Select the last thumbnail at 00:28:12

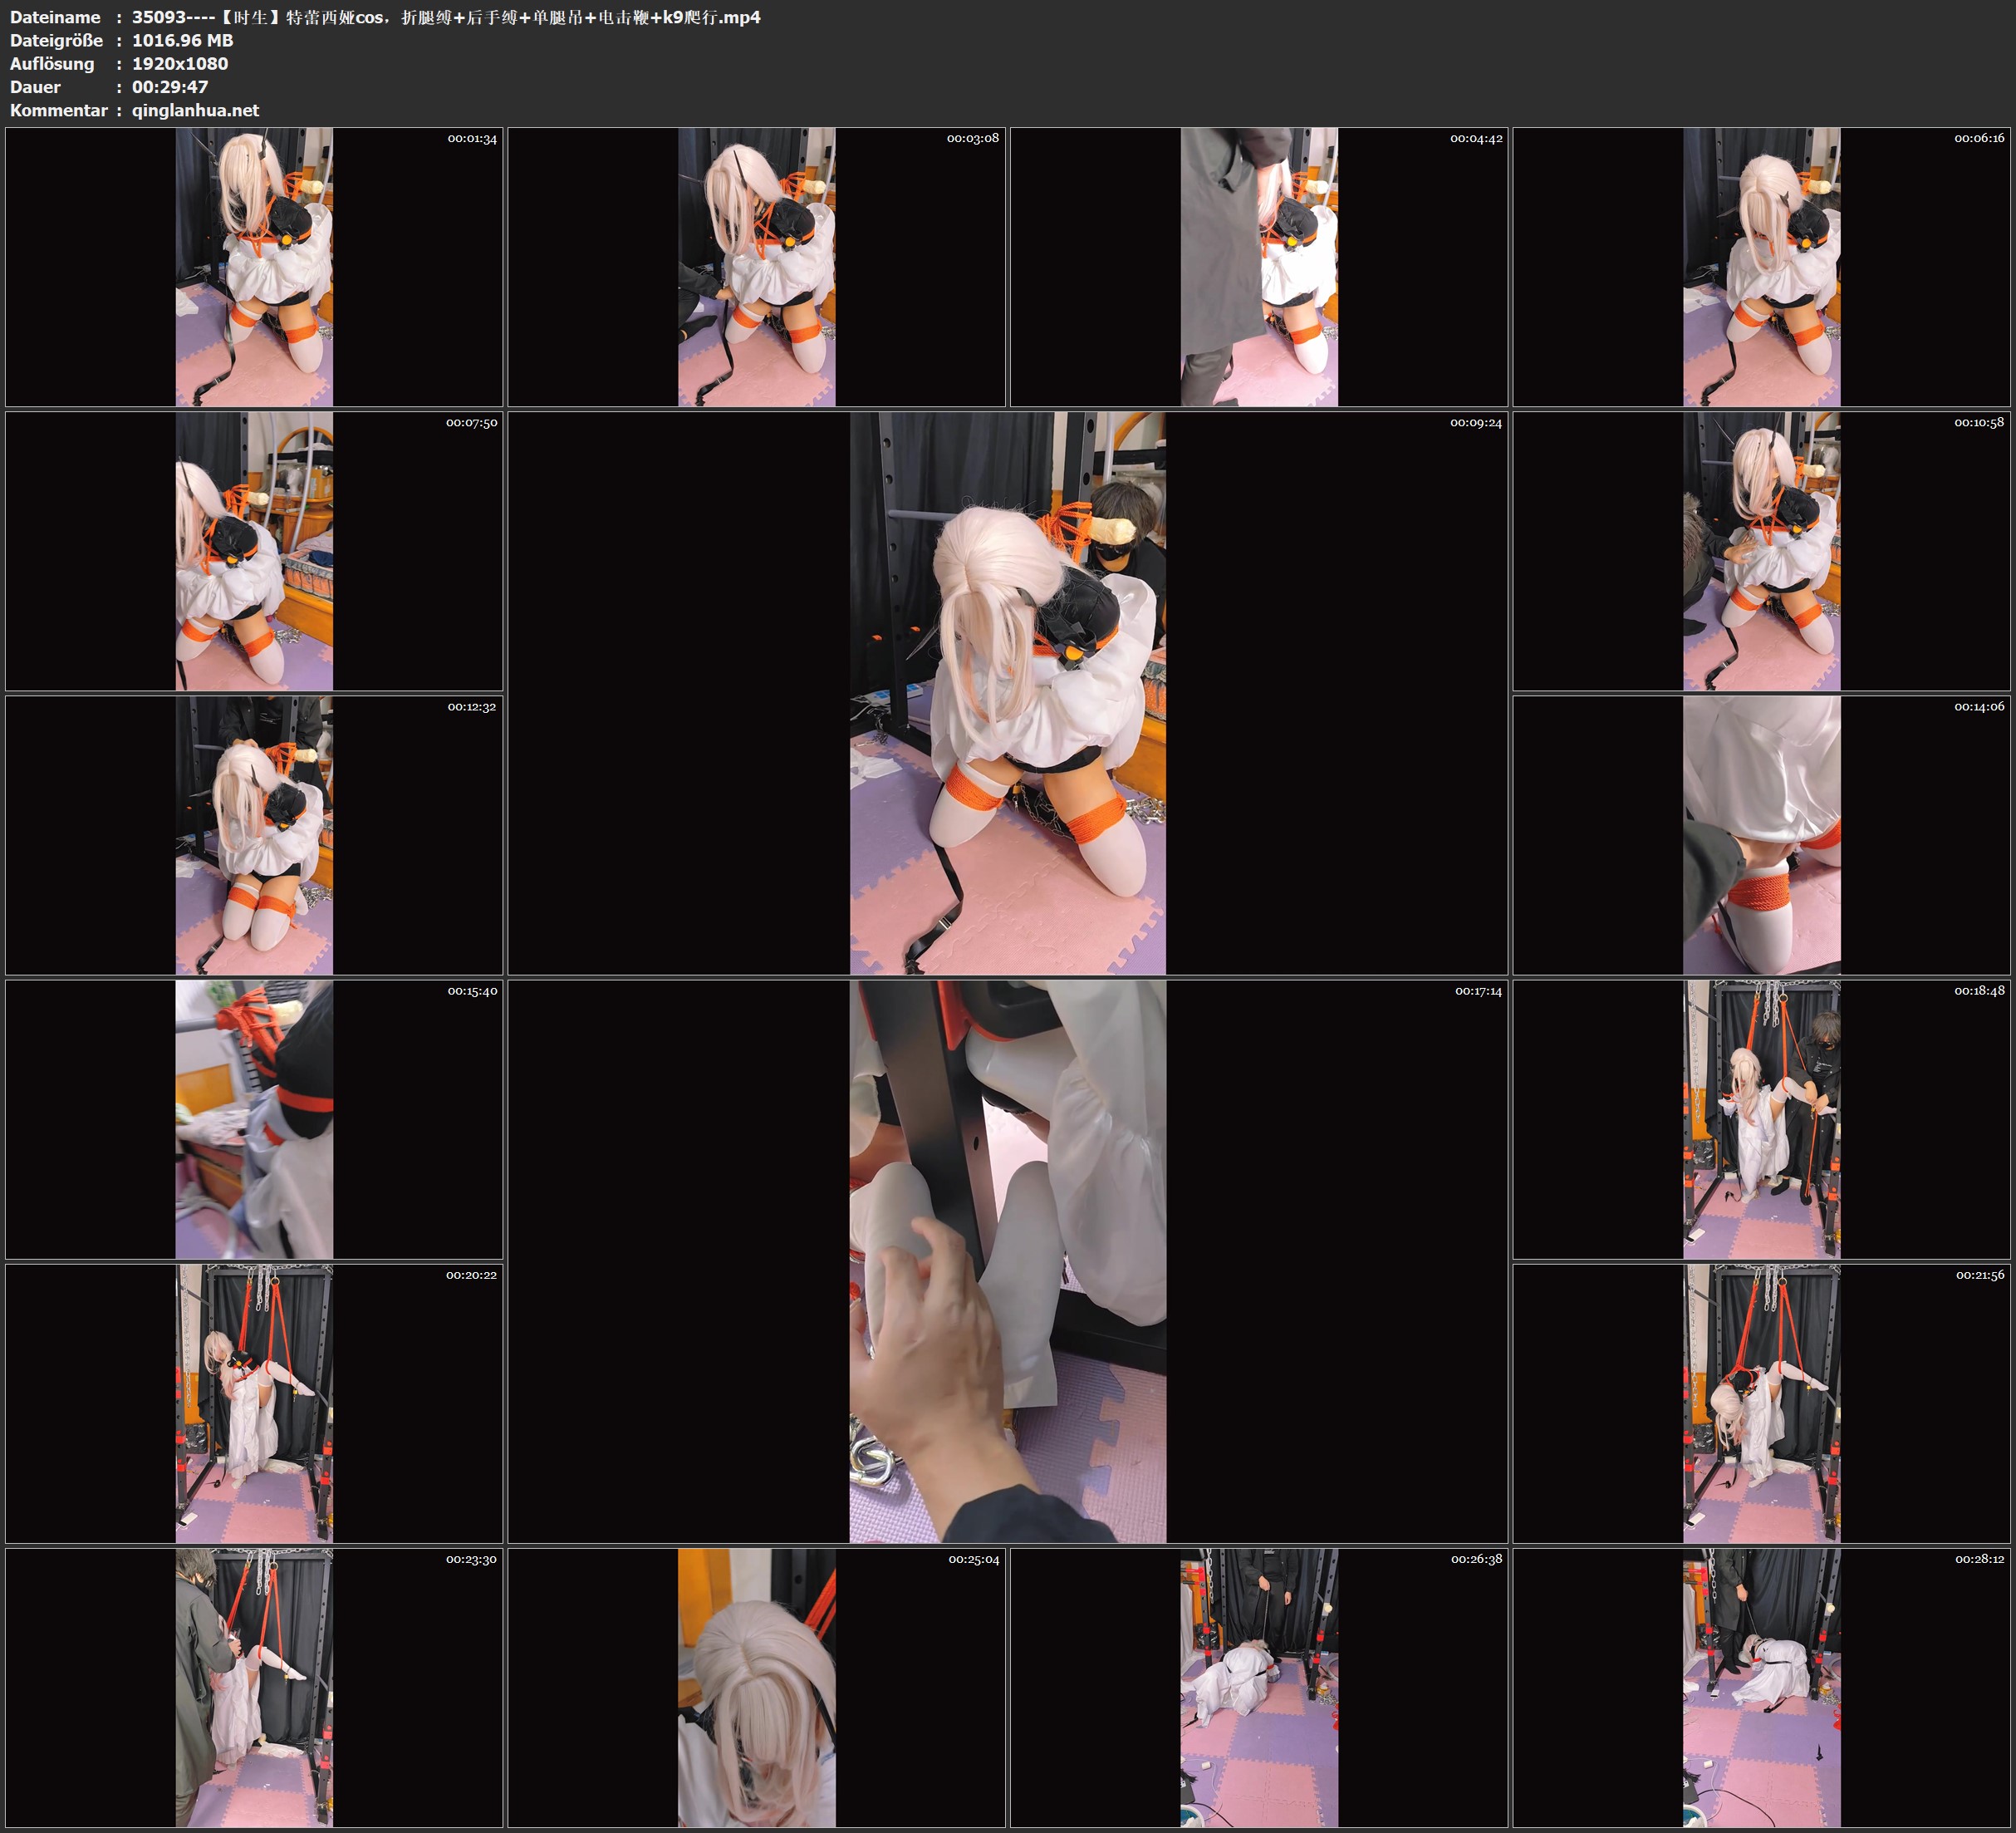tap(1761, 1687)
